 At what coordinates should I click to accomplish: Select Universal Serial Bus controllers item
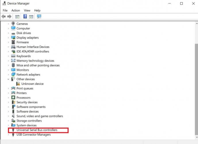pos(37,130)
